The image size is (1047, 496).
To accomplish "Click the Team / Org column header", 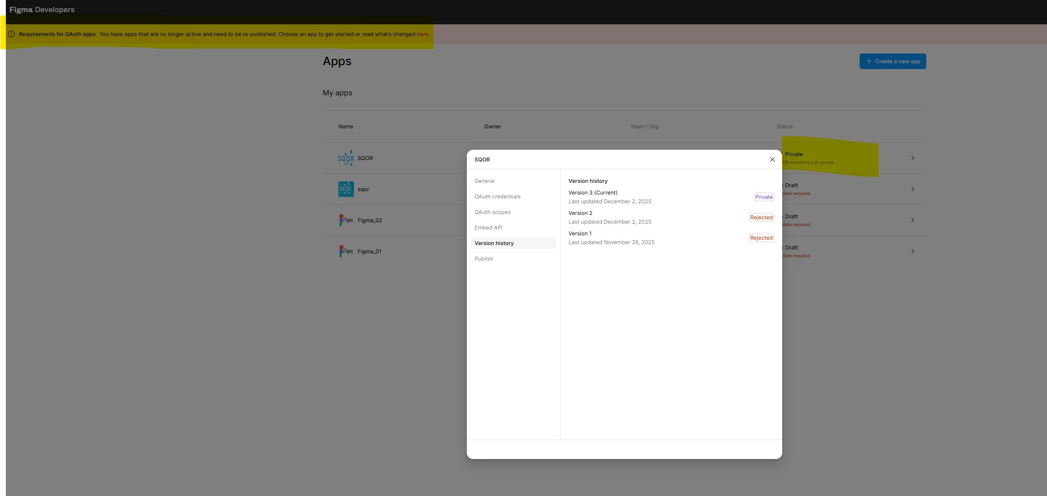I will click(x=644, y=126).
